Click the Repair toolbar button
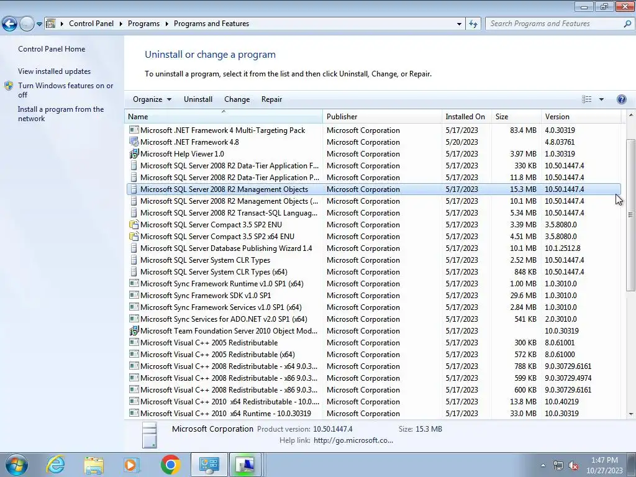The height and width of the screenshot is (477, 636). click(x=271, y=99)
